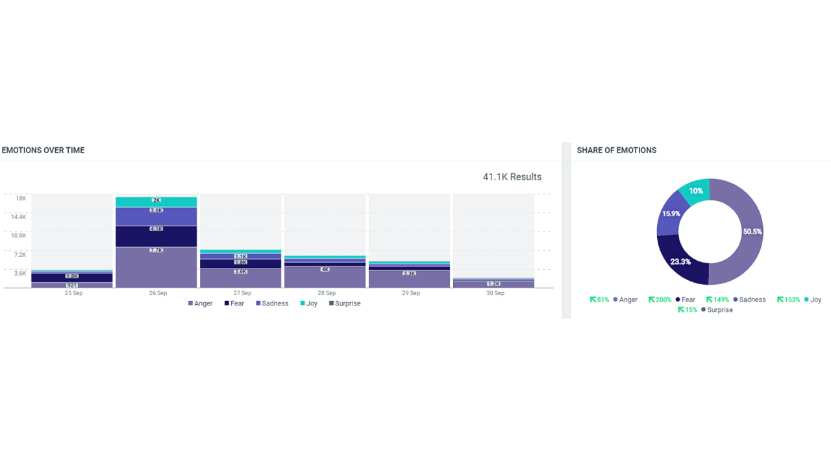Screen dimensions: 831x467
Task: Click the 7.7K Anger segment on 26 Sep
Action: [x=156, y=266]
